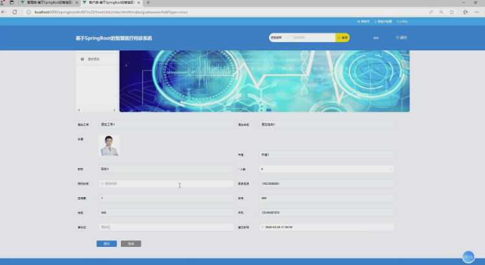Open the 登记时间 datetime field

(327, 228)
